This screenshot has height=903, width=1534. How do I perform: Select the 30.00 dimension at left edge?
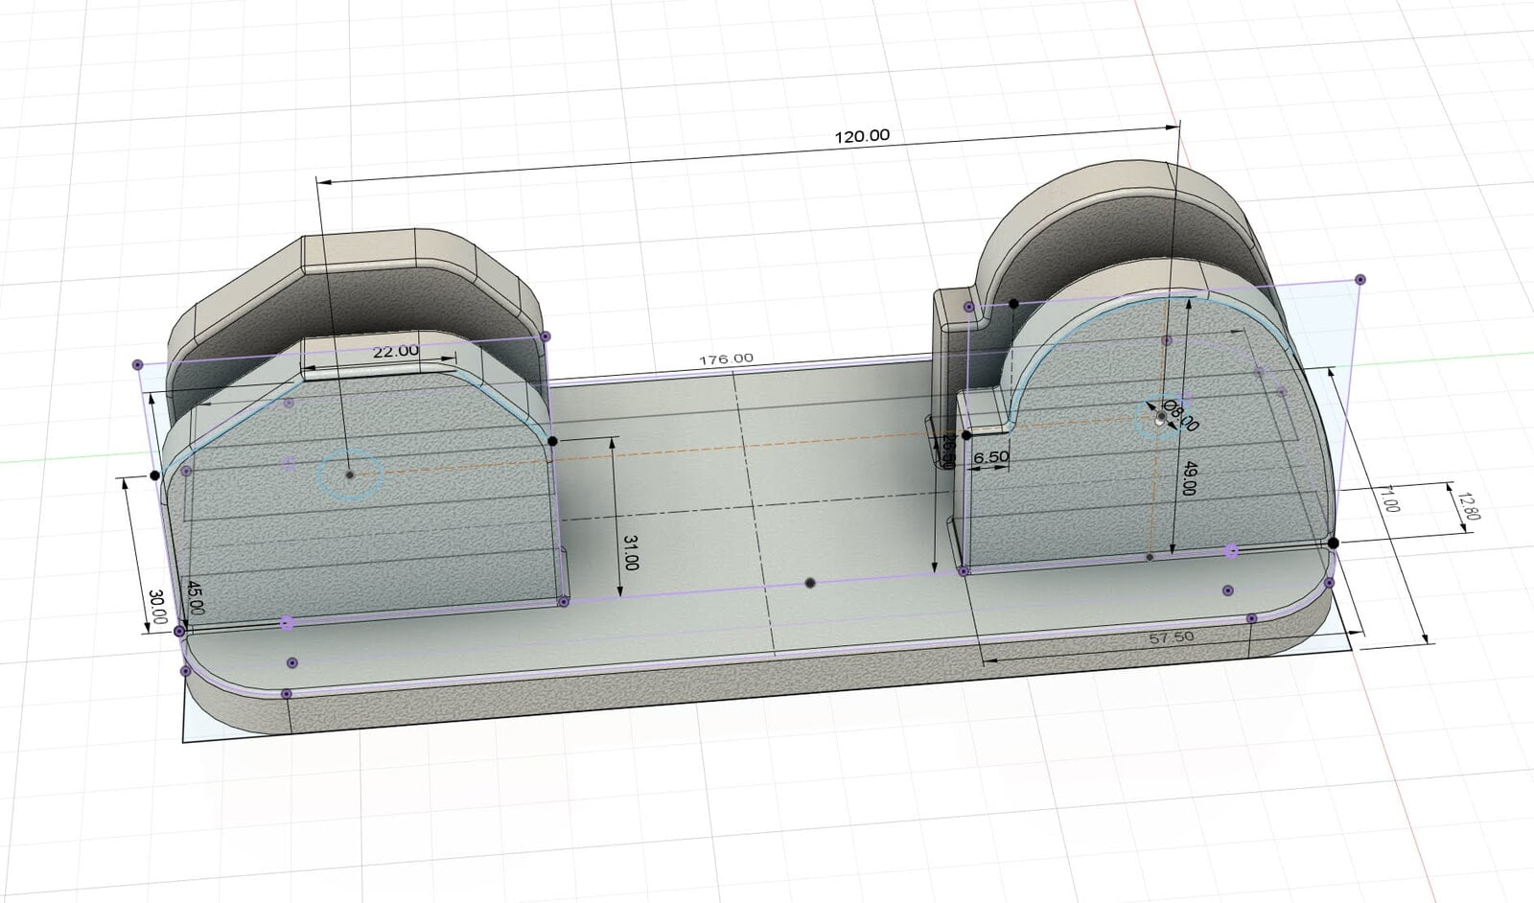coord(157,607)
